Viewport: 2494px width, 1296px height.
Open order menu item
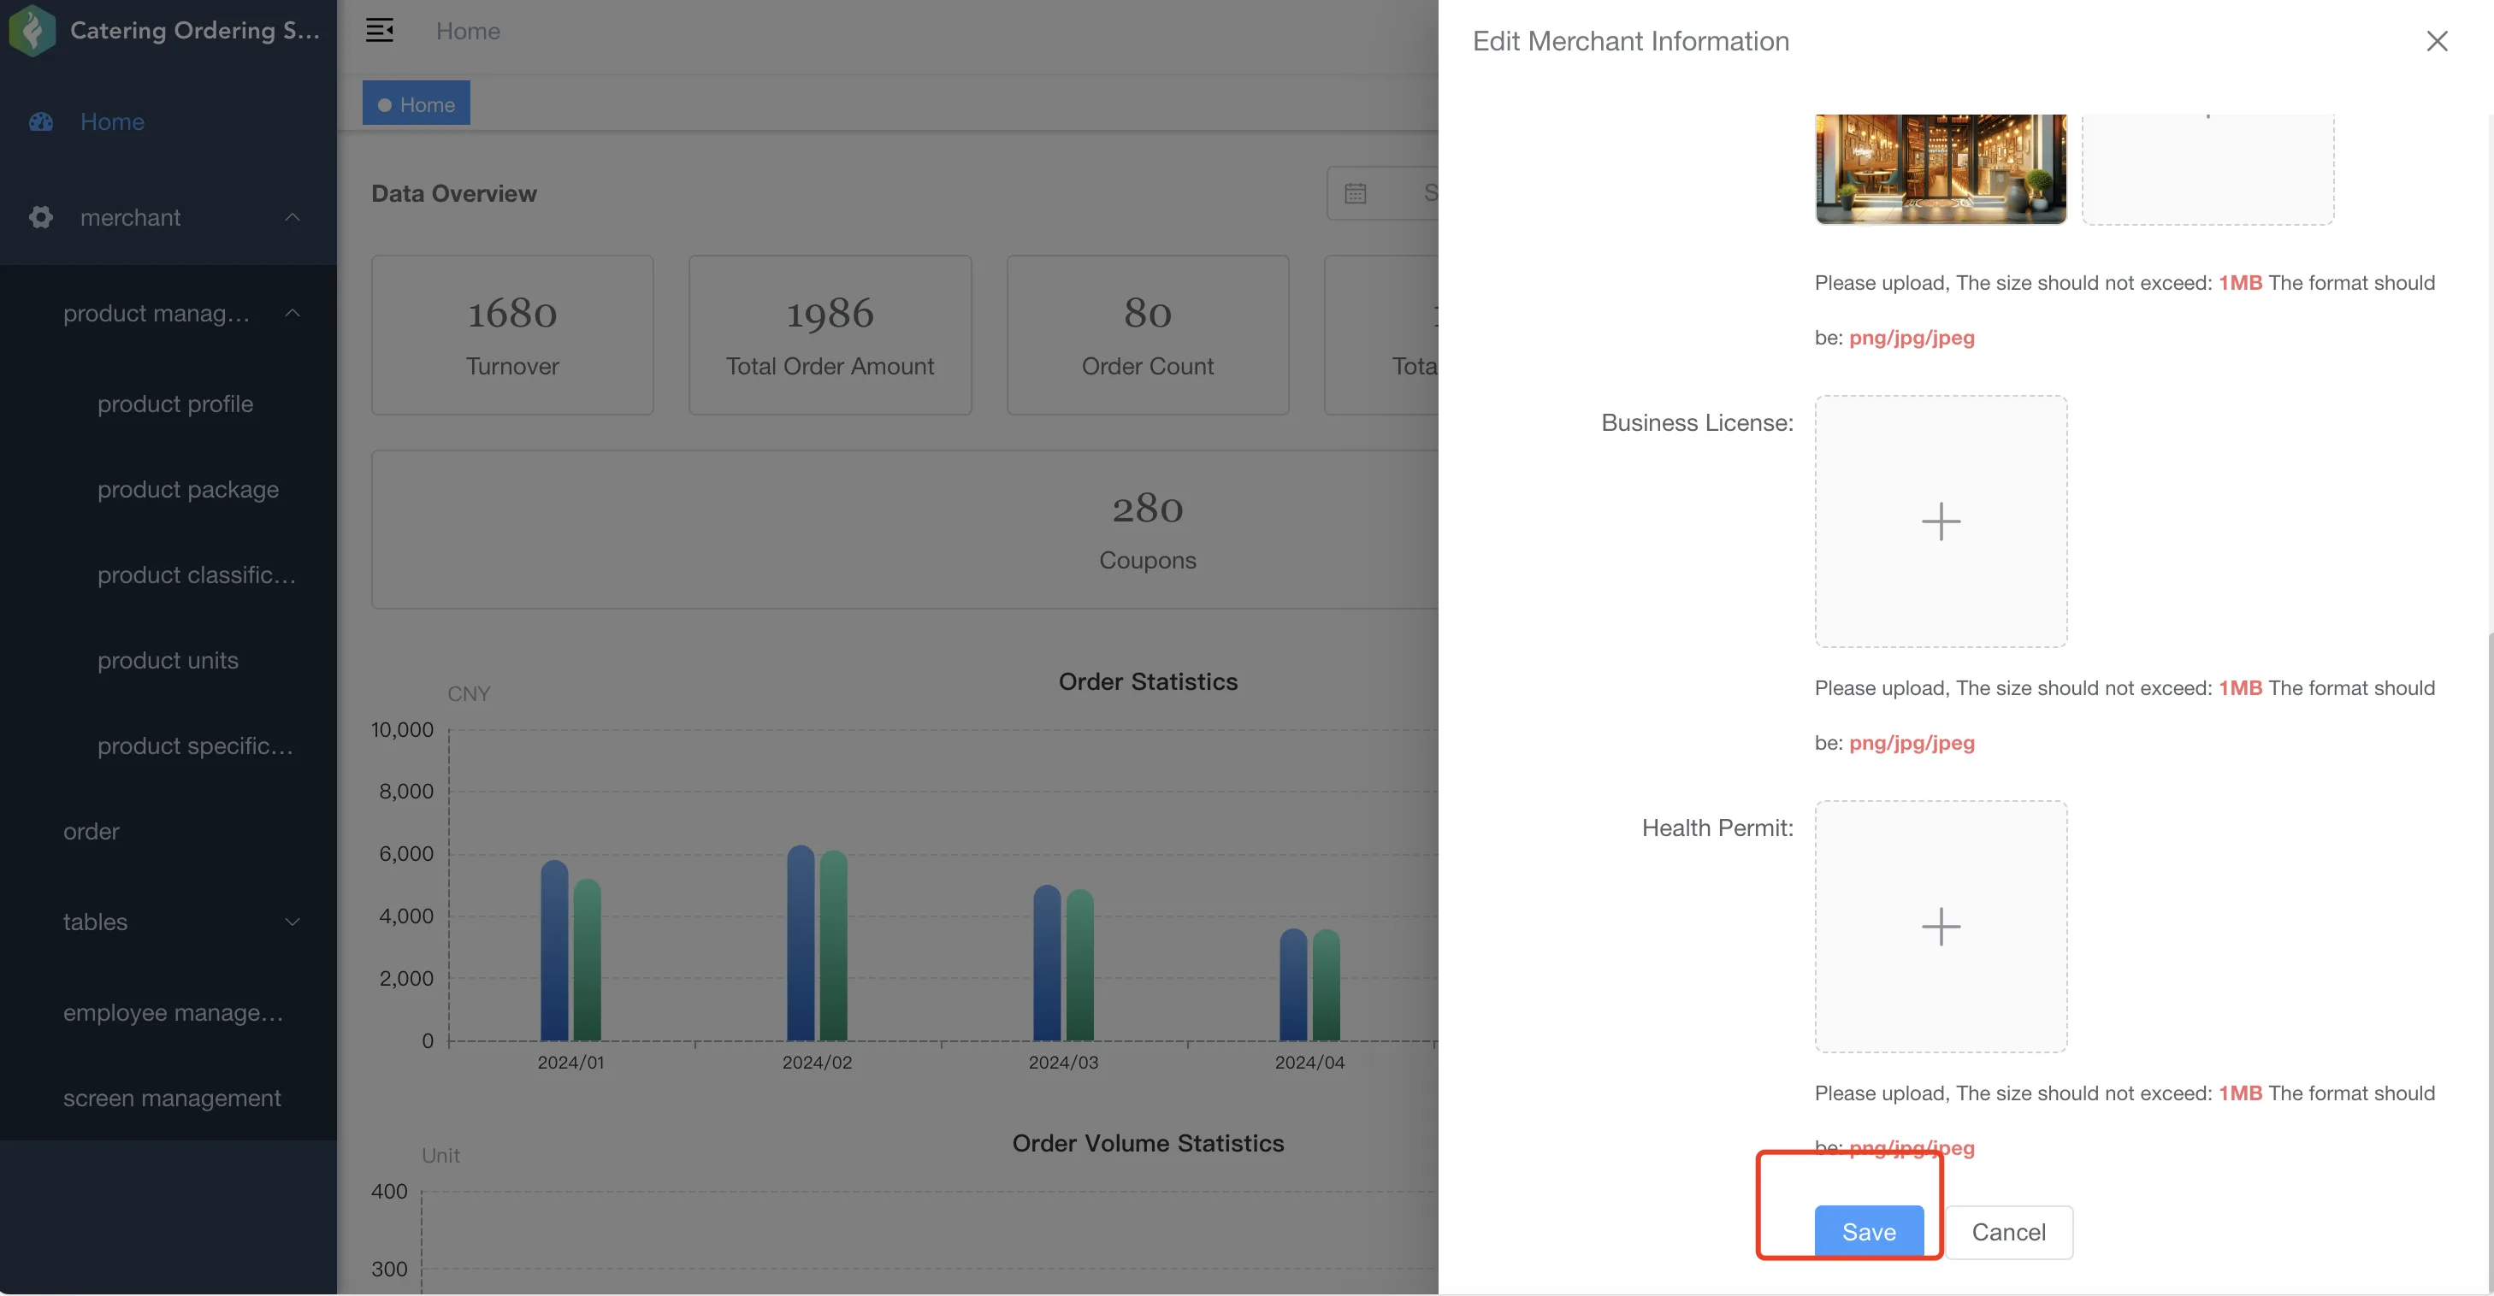pos(168,830)
